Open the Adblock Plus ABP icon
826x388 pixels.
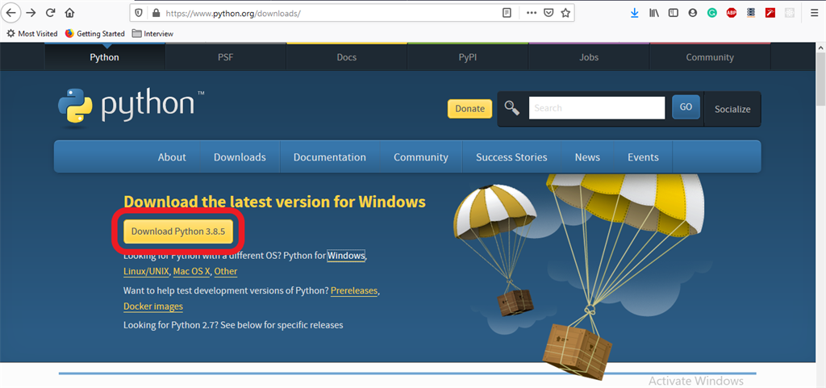point(731,13)
